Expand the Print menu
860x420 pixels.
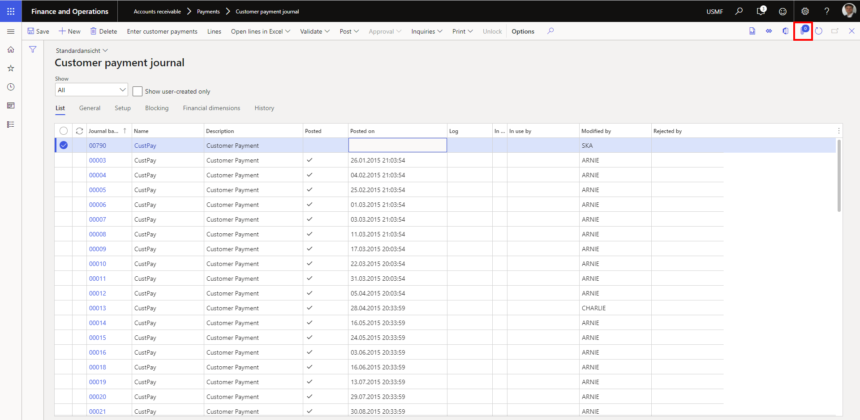click(x=462, y=31)
